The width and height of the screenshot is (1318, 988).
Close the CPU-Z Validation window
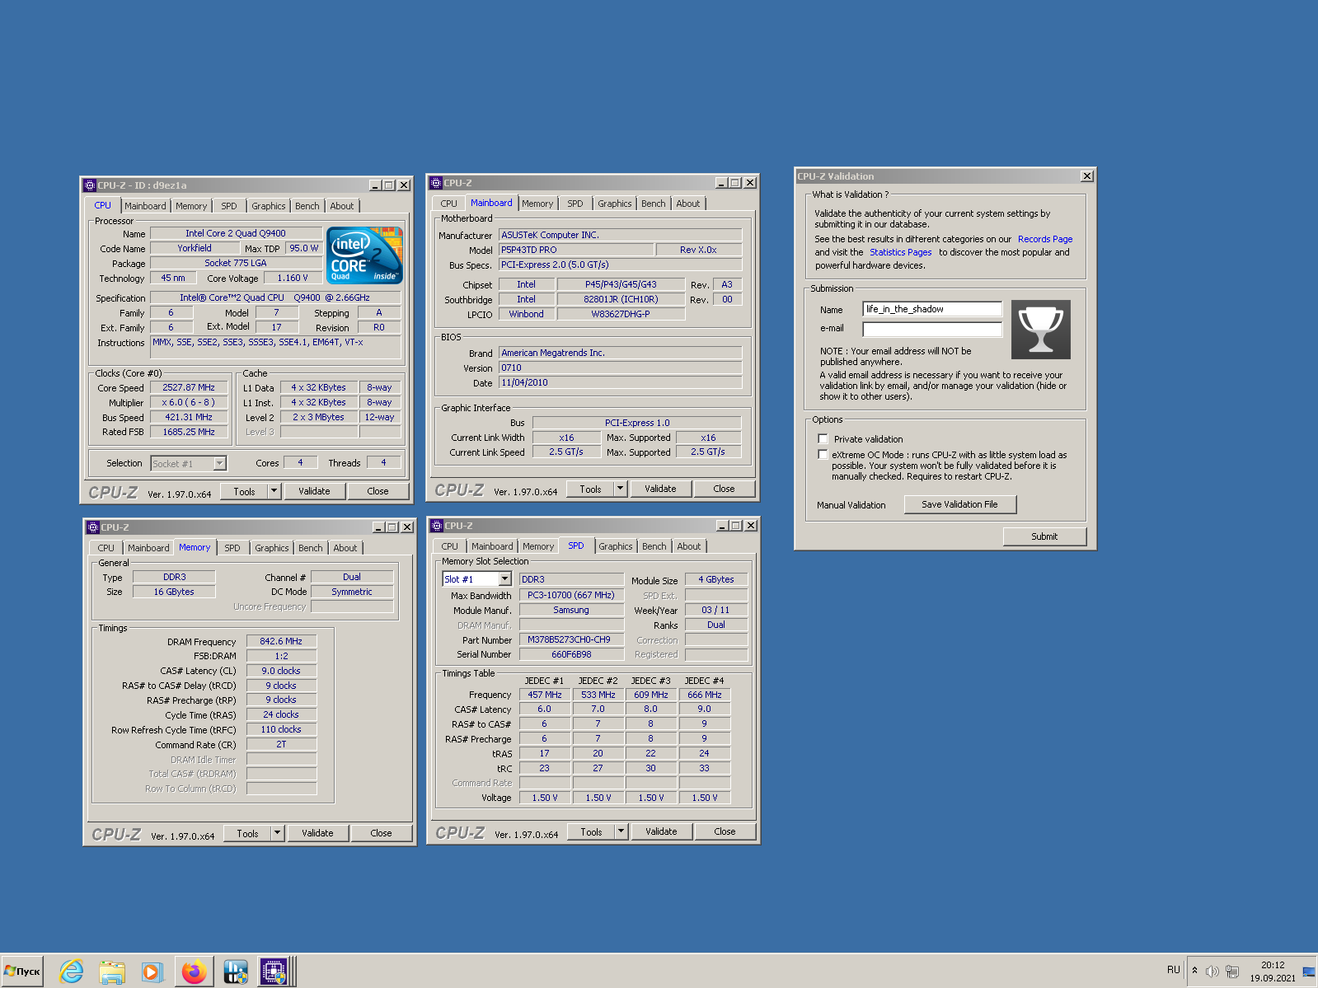click(x=1087, y=176)
